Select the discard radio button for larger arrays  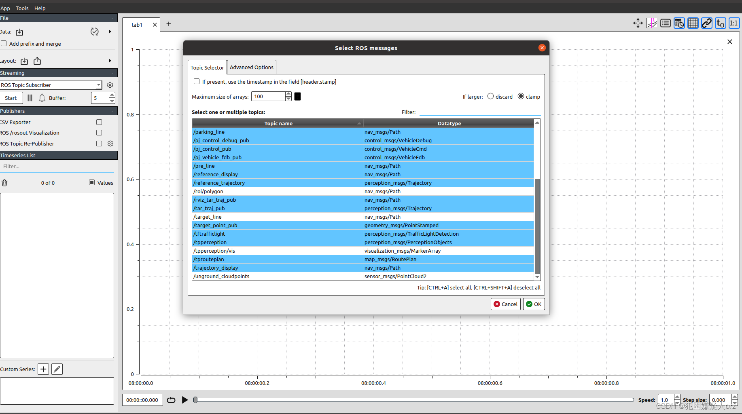pyautogui.click(x=490, y=96)
